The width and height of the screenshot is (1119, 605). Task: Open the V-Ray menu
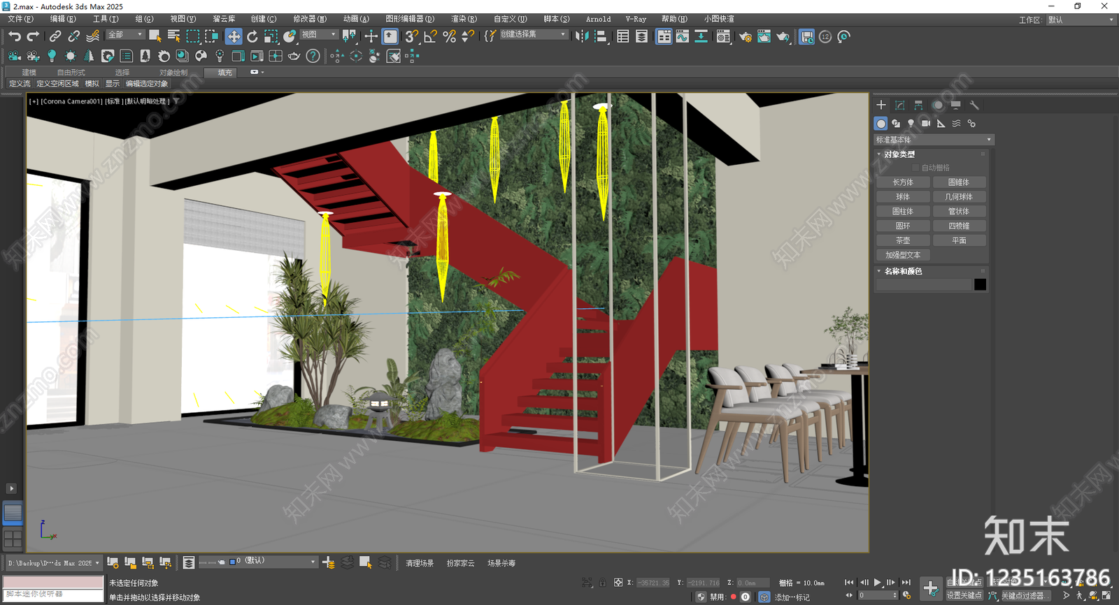[636, 19]
